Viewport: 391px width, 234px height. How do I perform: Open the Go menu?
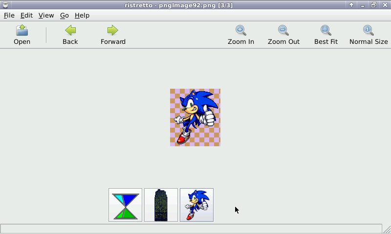coord(65,16)
